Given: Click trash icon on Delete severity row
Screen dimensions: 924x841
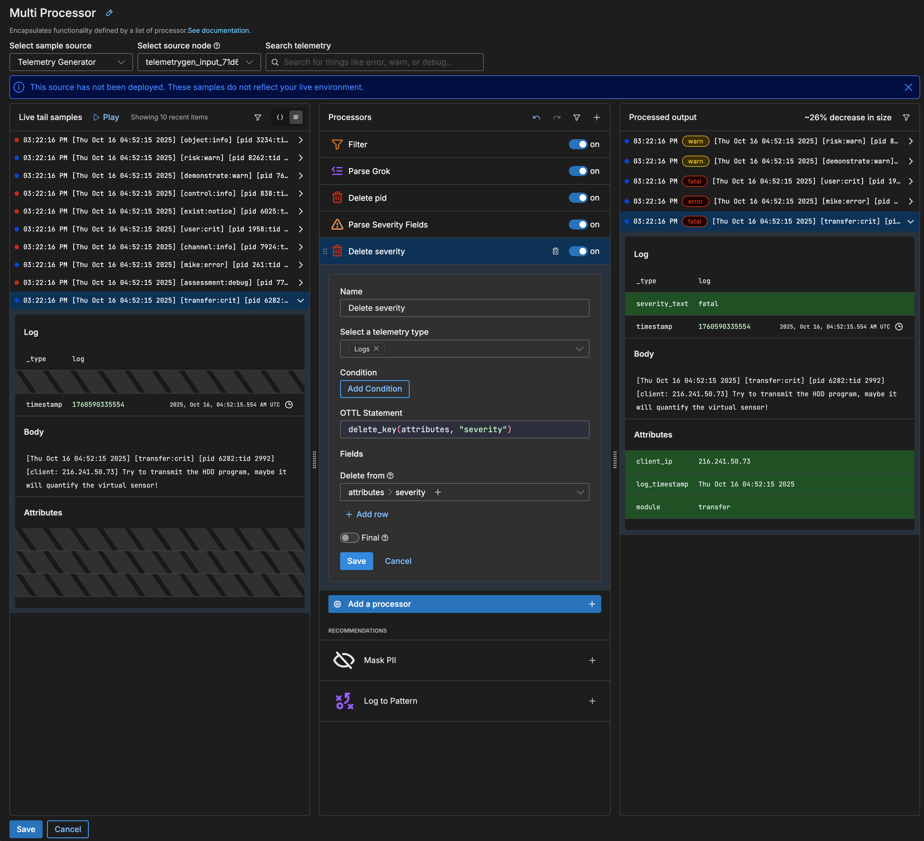Looking at the screenshot, I should pos(555,251).
